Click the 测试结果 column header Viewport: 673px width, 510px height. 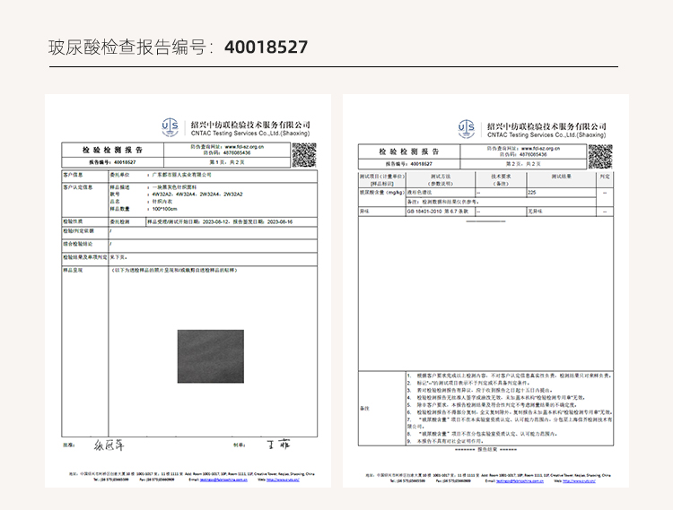point(562,177)
